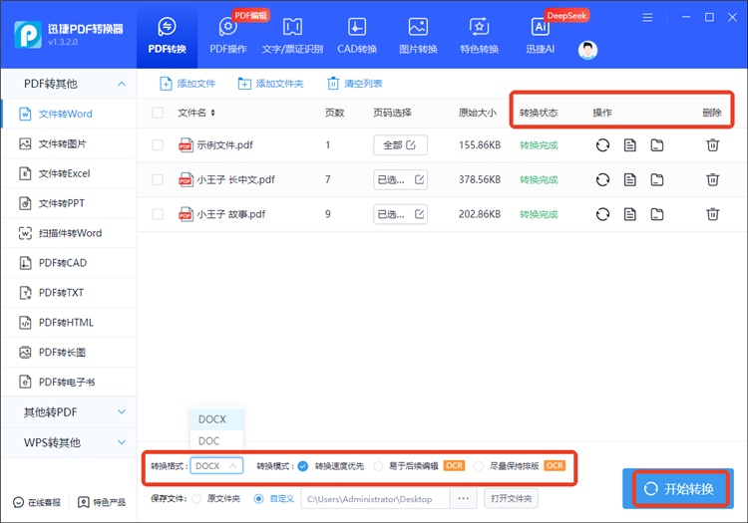Choose 文件转PPT option
The height and width of the screenshot is (523, 748).
pyautogui.click(x=69, y=203)
